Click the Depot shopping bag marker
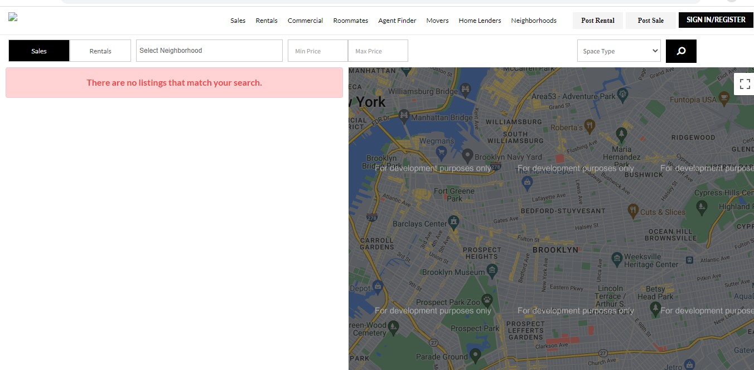Screen dimensions: 754x370 (378, 287)
